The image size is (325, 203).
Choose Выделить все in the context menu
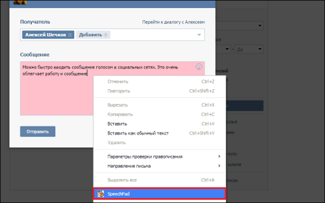[159, 180]
